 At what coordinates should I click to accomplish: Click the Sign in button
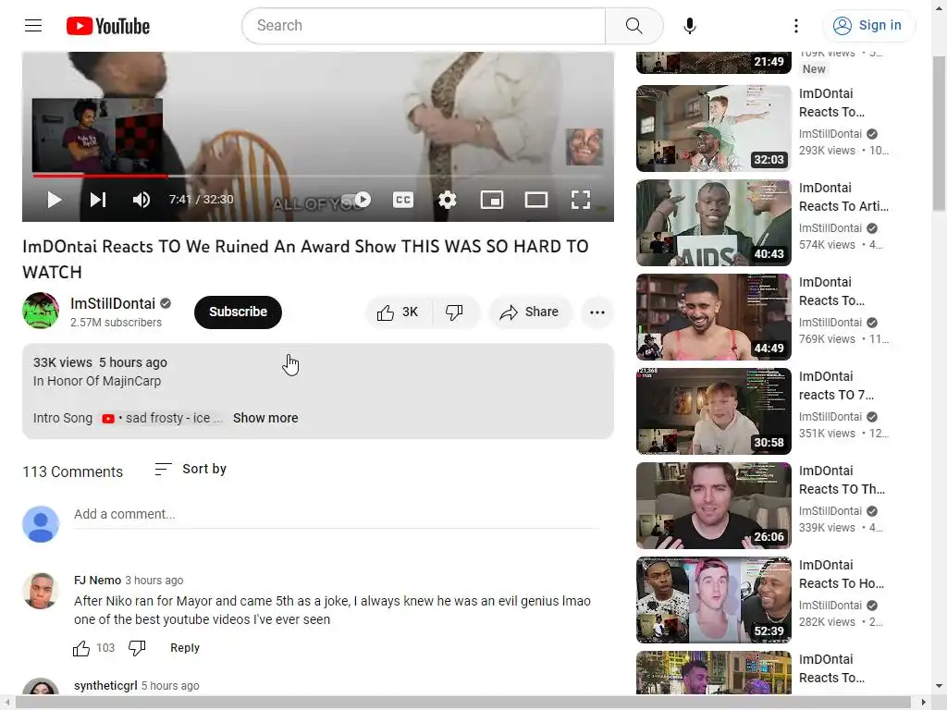click(867, 25)
